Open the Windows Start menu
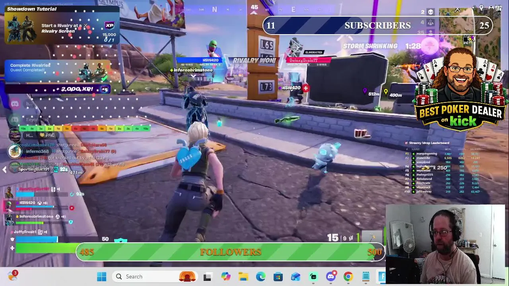The height and width of the screenshot is (286, 509). coord(101,276)
